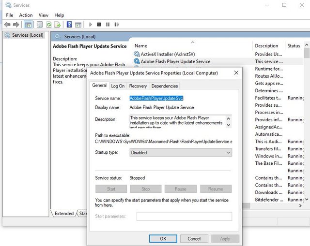This screenshot has height=246, width=310.
Task: Open the View menu
Action: coord(43,15)
